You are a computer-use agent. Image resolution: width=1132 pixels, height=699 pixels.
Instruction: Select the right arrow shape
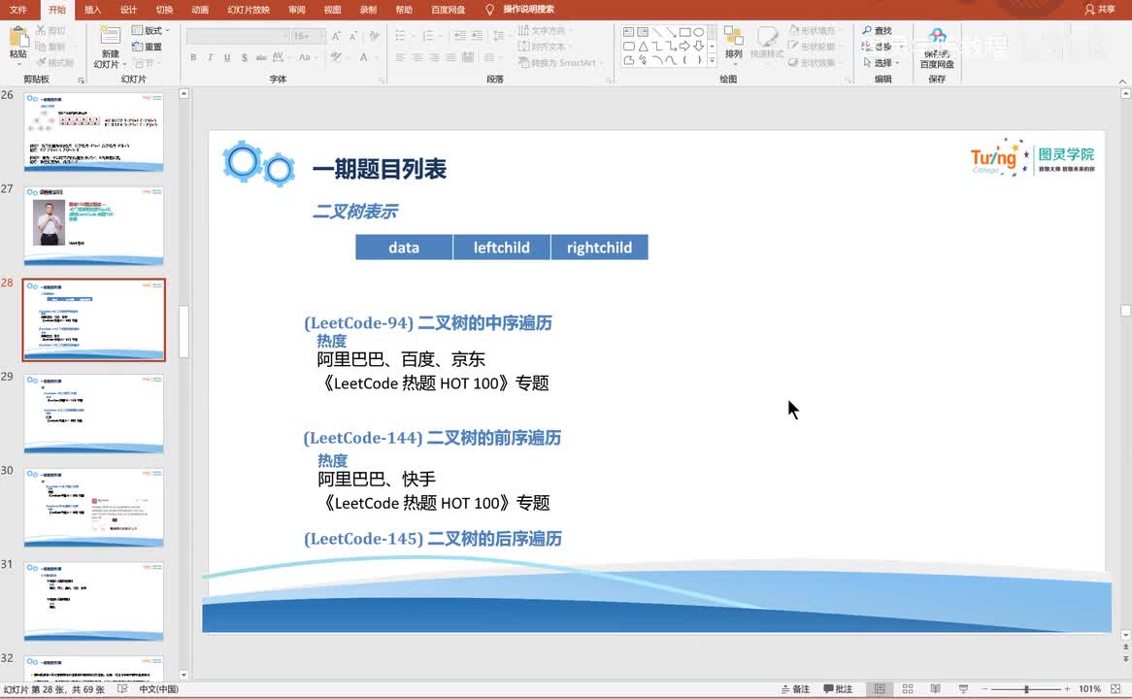[x=685, y=47]
